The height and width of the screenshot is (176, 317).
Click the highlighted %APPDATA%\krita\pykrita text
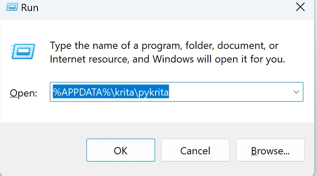point(111,92)
